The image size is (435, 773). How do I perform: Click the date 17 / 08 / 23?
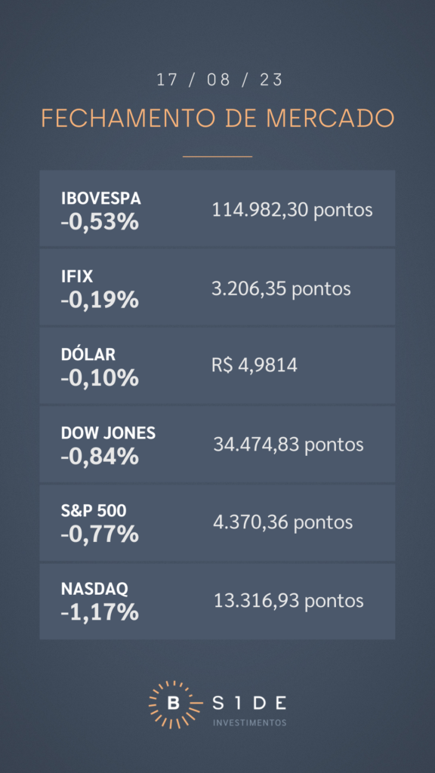point(220,80)
